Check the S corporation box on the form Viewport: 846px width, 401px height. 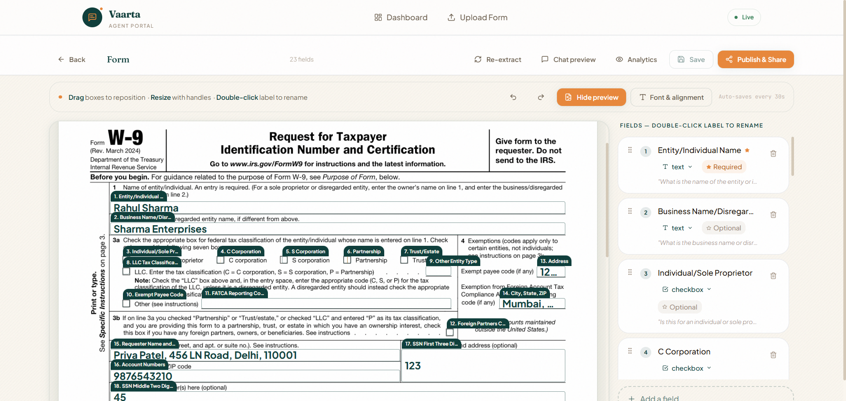coord(284,260)
